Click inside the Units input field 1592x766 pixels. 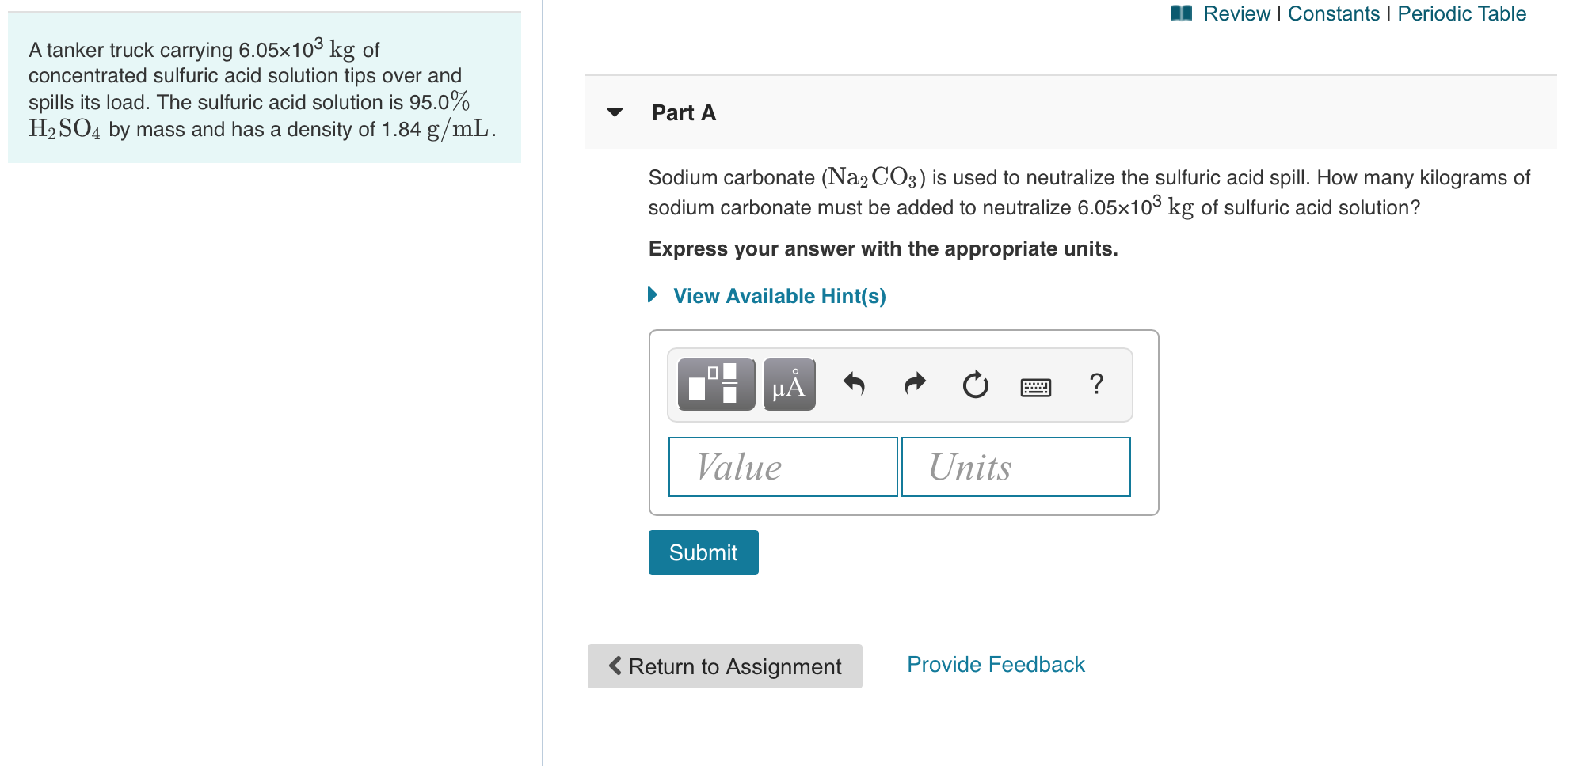(1015, 467)
